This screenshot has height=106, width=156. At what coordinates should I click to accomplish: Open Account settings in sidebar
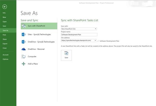click(5, 55)
